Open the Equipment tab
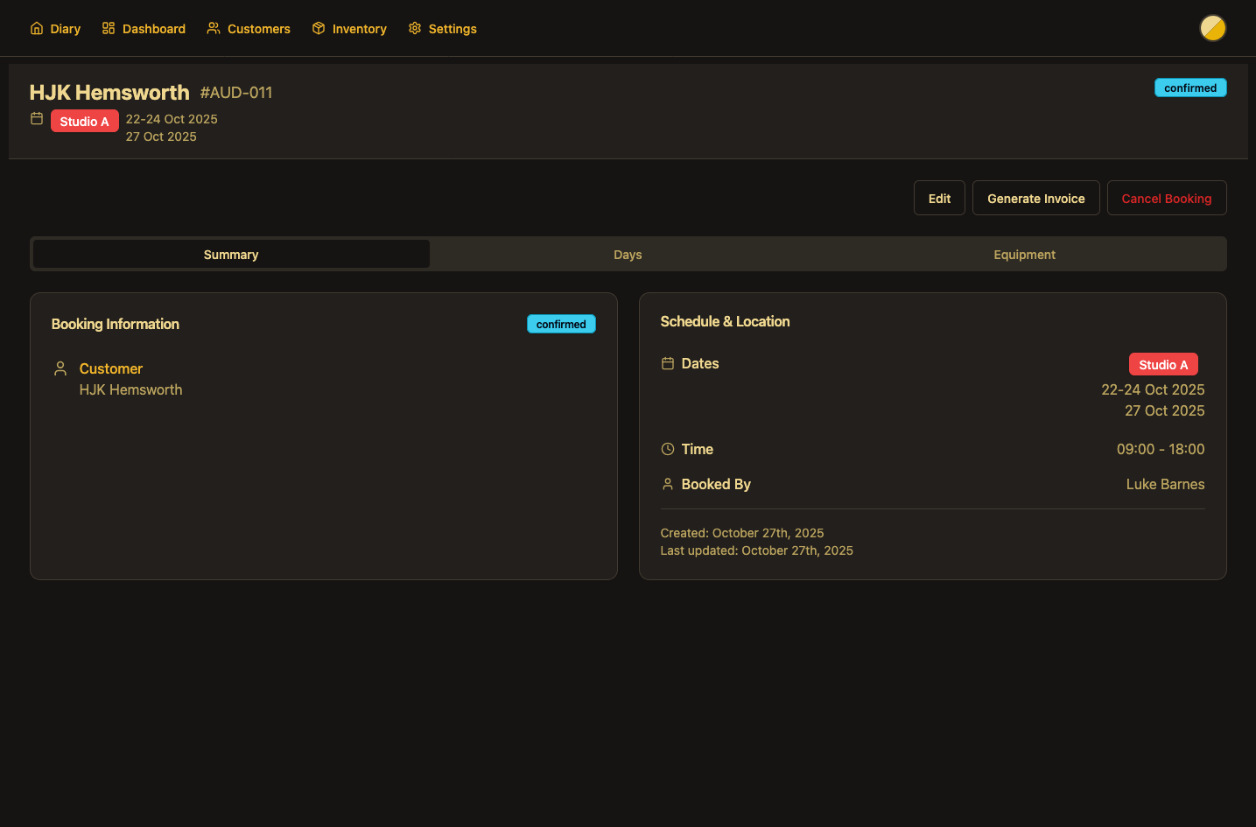Image resolution: width=1256 pixels, height=827 pixels. coord(1024,255)
